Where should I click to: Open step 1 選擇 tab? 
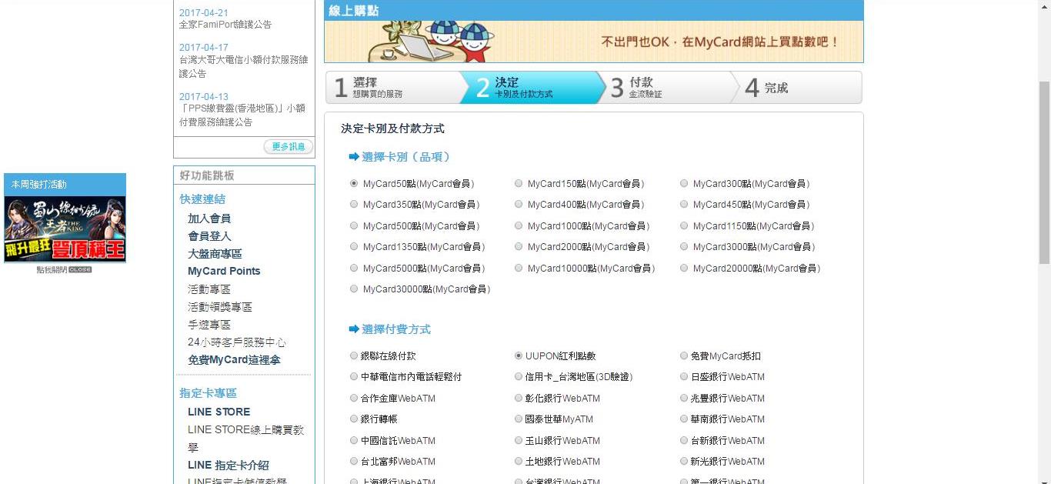click(x=392, y=88)
